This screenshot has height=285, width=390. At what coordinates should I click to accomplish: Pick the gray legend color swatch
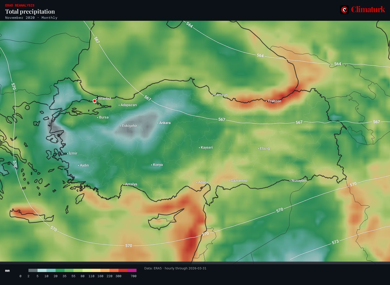pos(33,270)
